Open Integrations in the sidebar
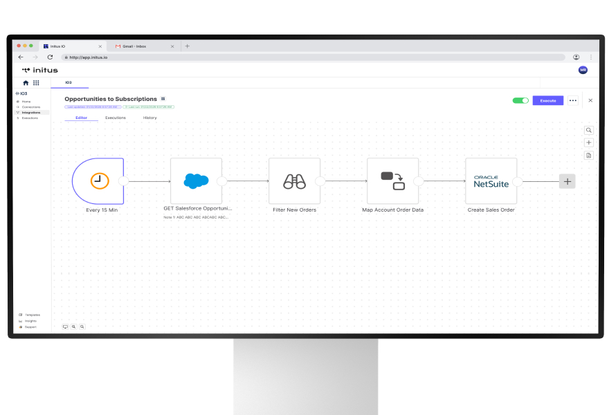This screenshot has height=415, width=609. tap(32, 113)
